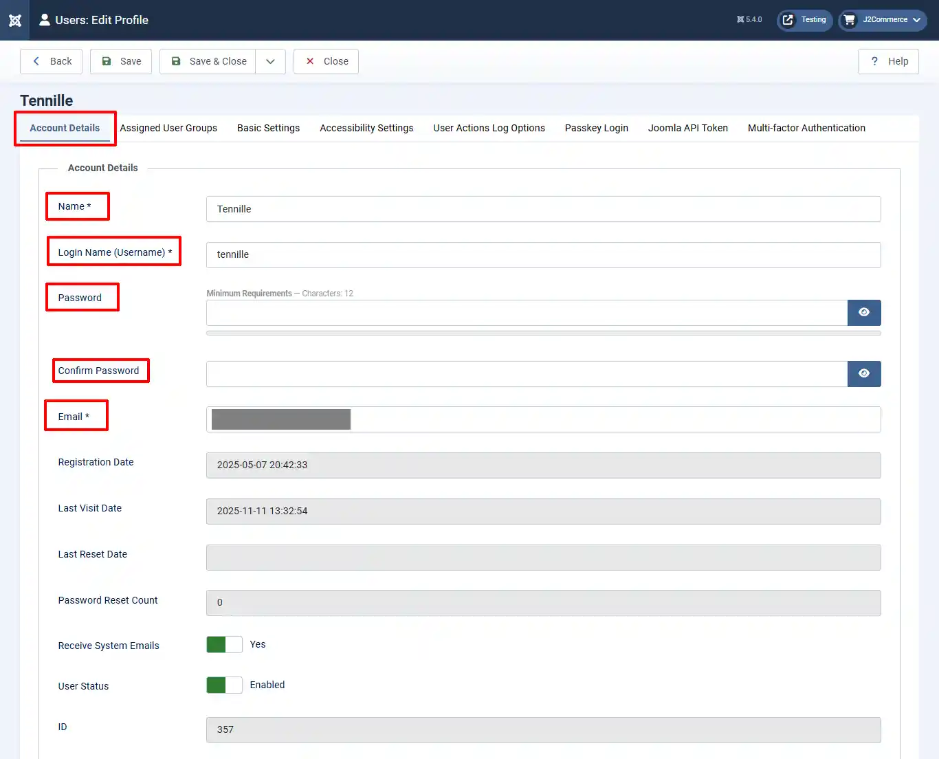Open the Passkey Login tab
939x759 pixels.
pos(597,128)
